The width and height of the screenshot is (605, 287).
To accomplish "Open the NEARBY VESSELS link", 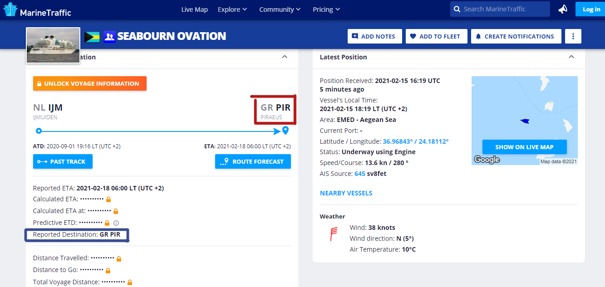I will (x=346, y=193).
